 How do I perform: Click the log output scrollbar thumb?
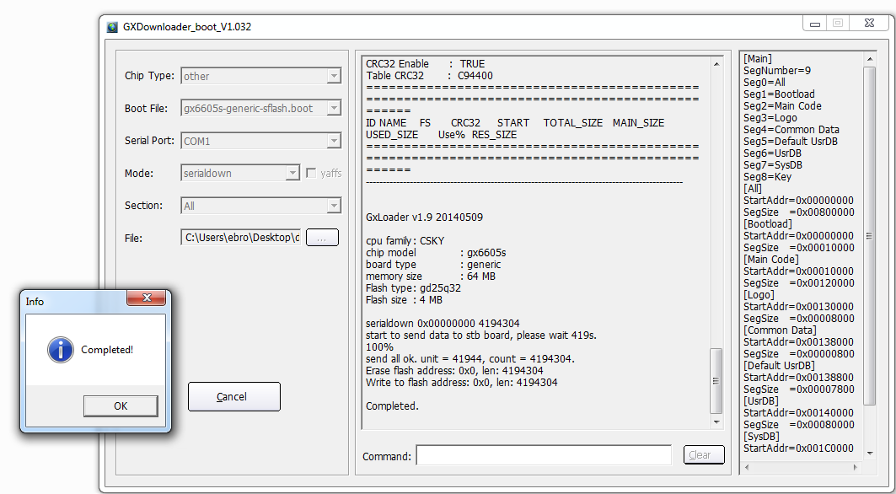point(717,380)
